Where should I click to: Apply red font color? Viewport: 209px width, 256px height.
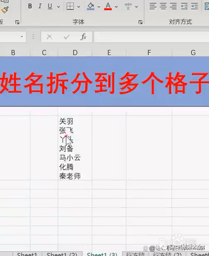tap(108, 6)
